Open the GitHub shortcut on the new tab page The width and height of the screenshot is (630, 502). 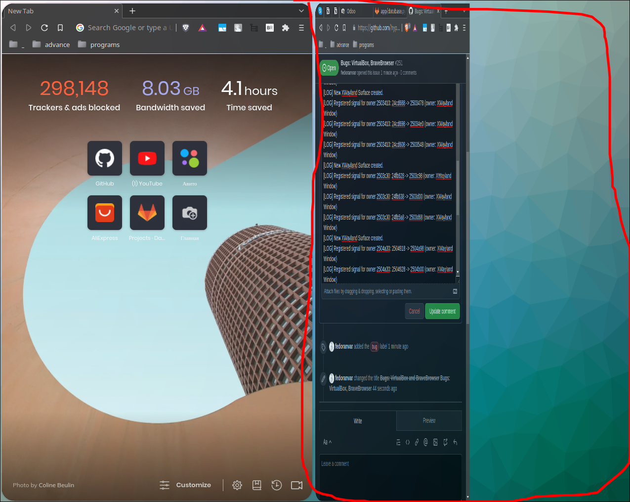[104, 158]
